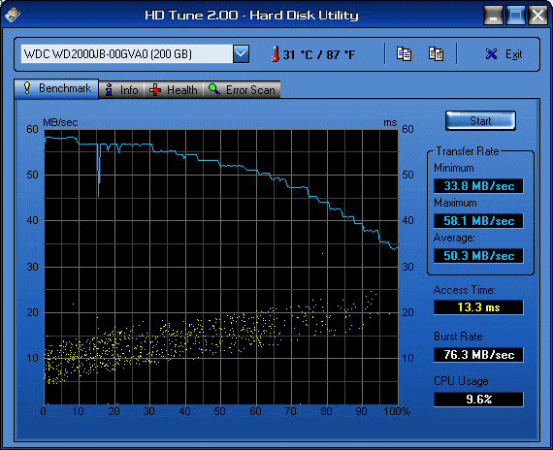Click the Info tab's information icon

pos(109,90)
